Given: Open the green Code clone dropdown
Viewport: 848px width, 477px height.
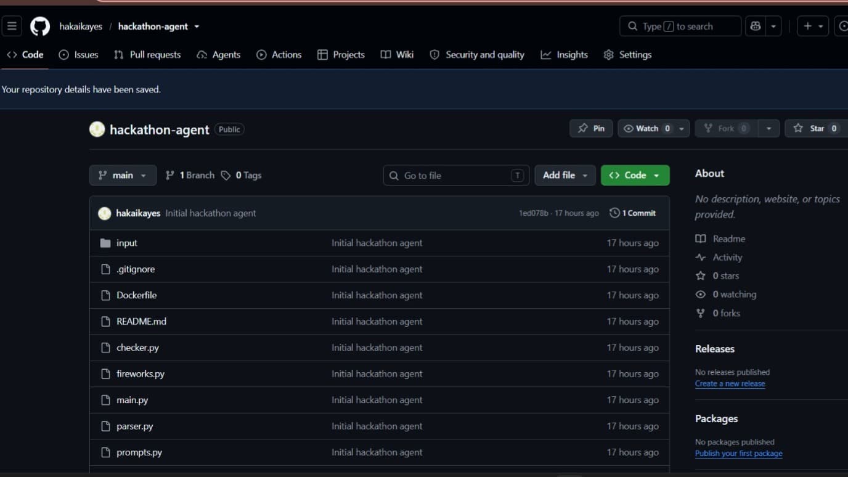Looking at the screenshot, I should (635, 175).
